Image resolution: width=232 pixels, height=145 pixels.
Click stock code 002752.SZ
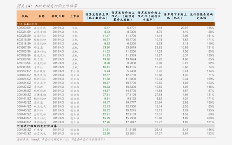(x=24, y=71)
